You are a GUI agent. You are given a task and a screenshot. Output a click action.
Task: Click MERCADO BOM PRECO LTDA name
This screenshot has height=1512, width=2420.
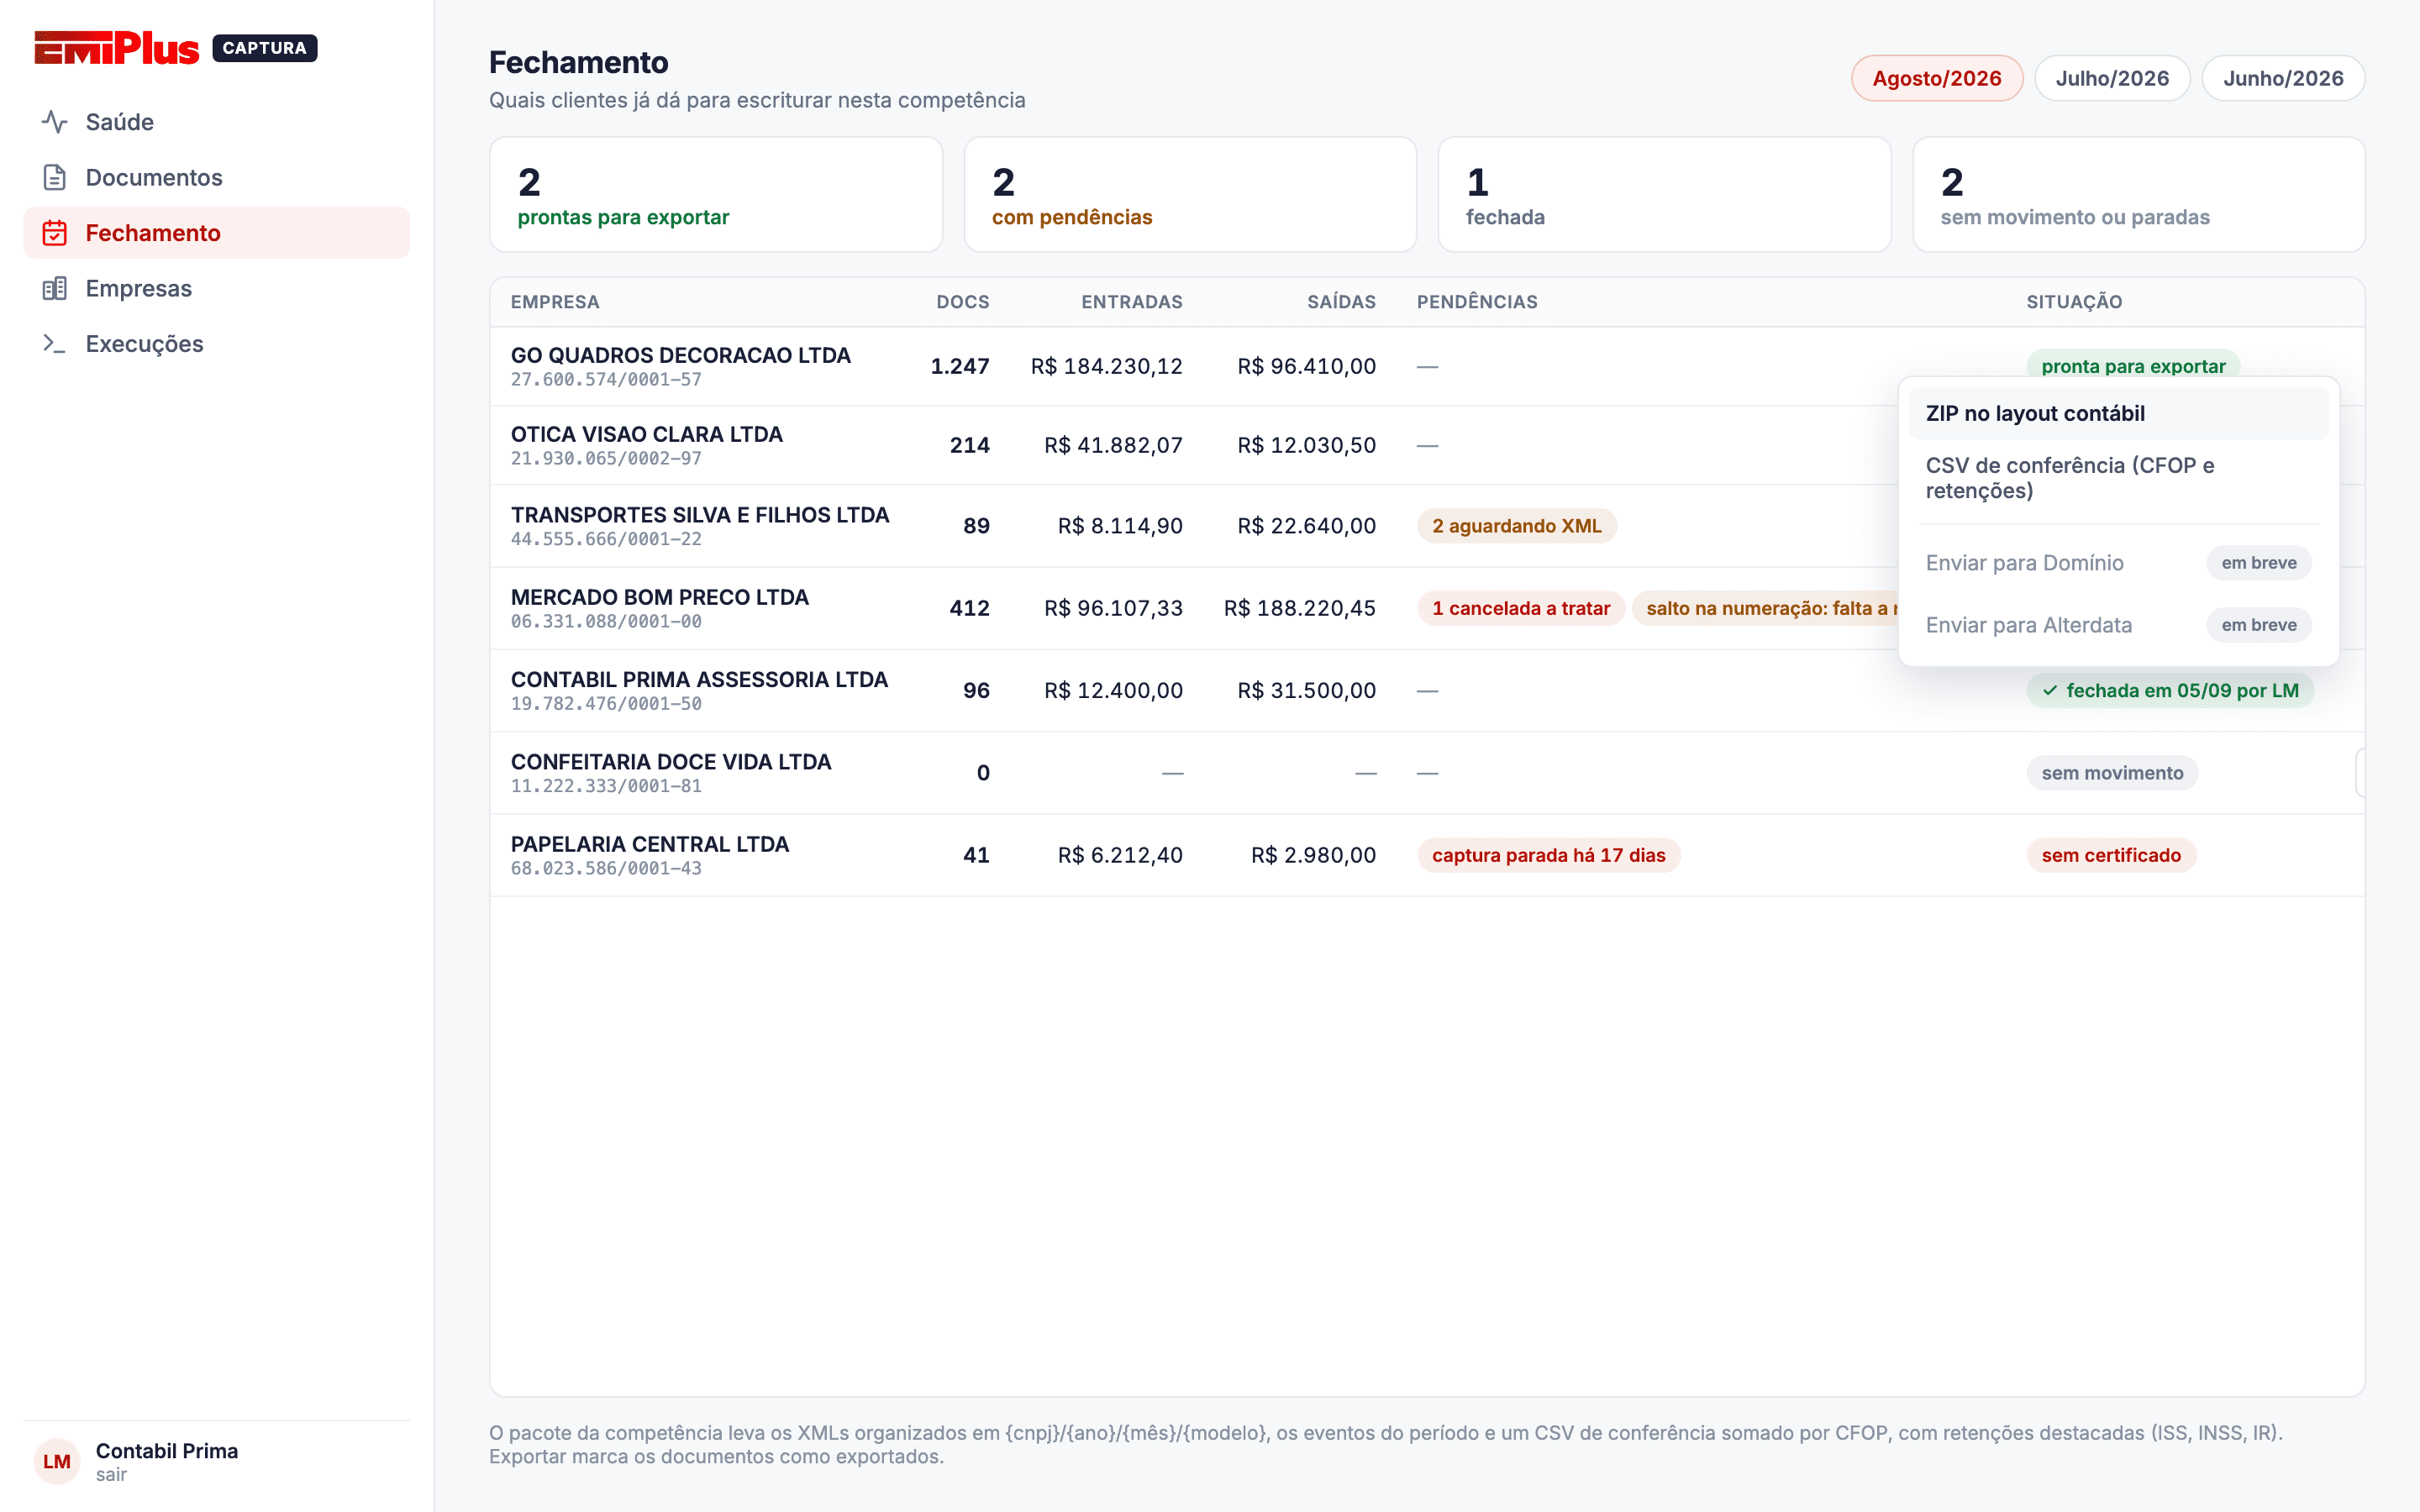(659, 597)
